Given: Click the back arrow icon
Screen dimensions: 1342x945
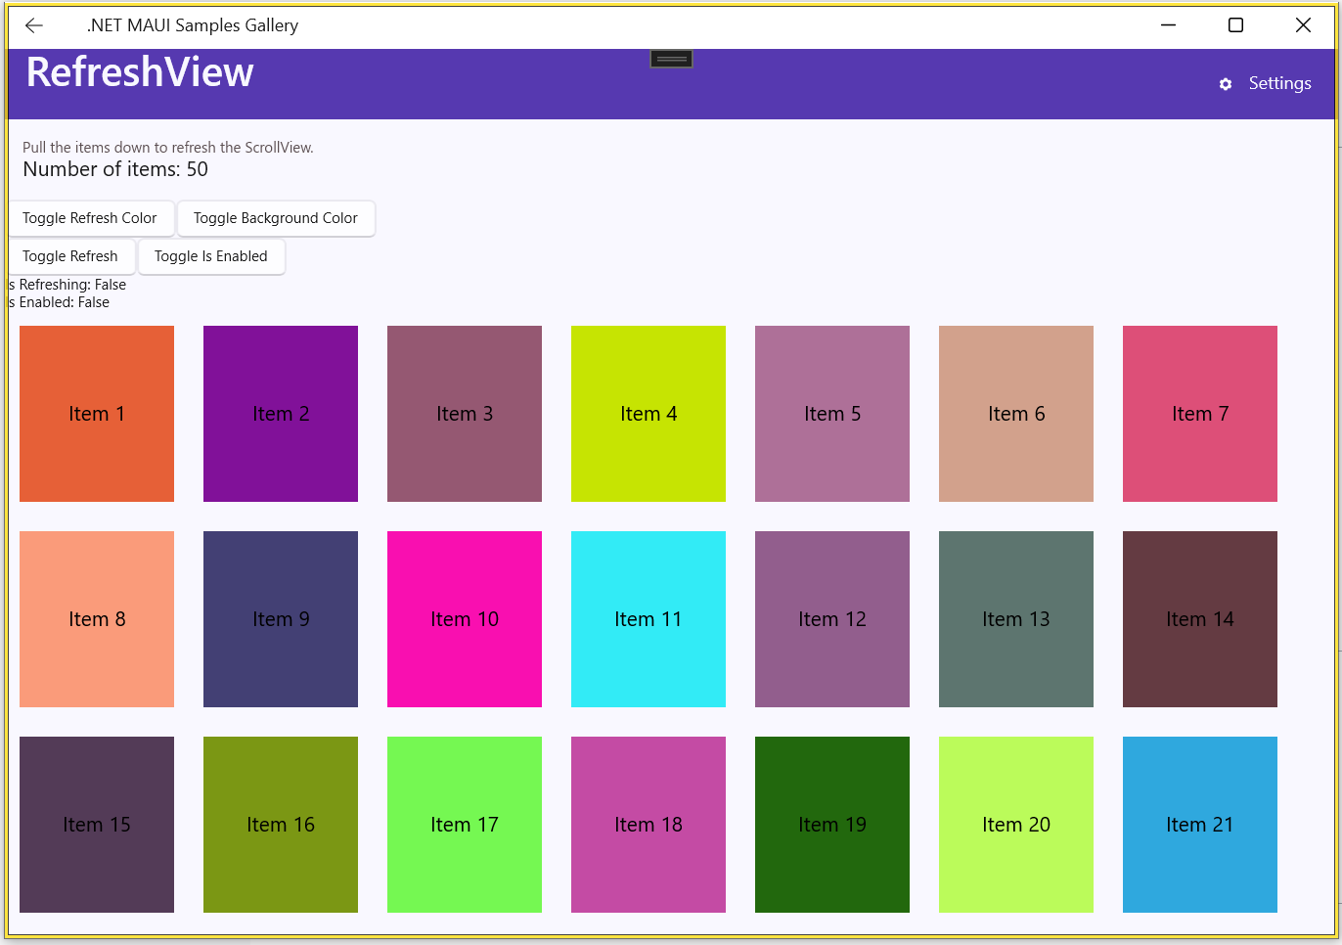Looking at the screenshot, I should click(x=34, y=25).
